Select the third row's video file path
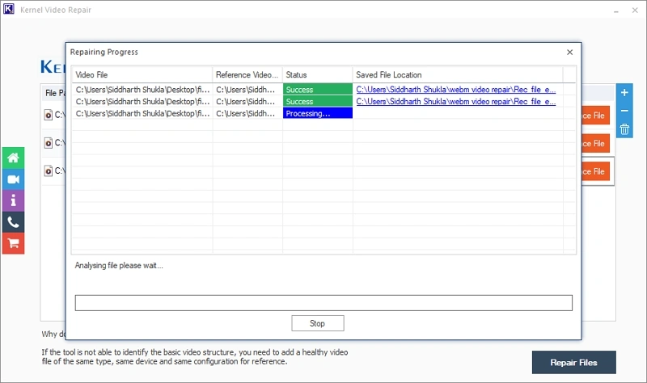The width and height of the screenshot is (647, 383). 142,113
